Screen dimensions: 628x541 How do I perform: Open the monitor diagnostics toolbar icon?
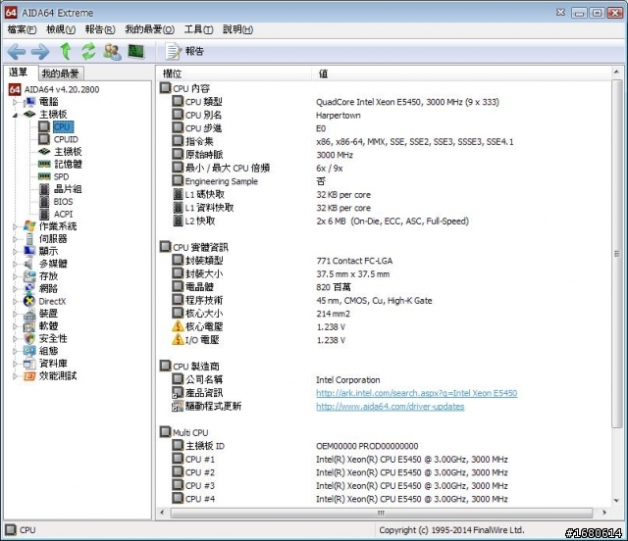coord(136,51)
